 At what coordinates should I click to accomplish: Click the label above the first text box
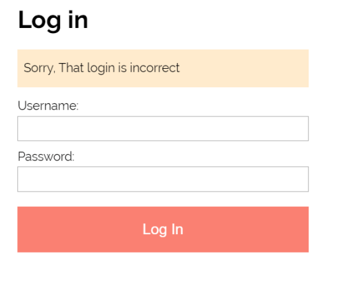coord(48,106)
